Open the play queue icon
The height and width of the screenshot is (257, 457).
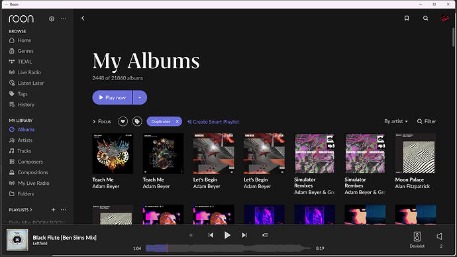[265, 235]
